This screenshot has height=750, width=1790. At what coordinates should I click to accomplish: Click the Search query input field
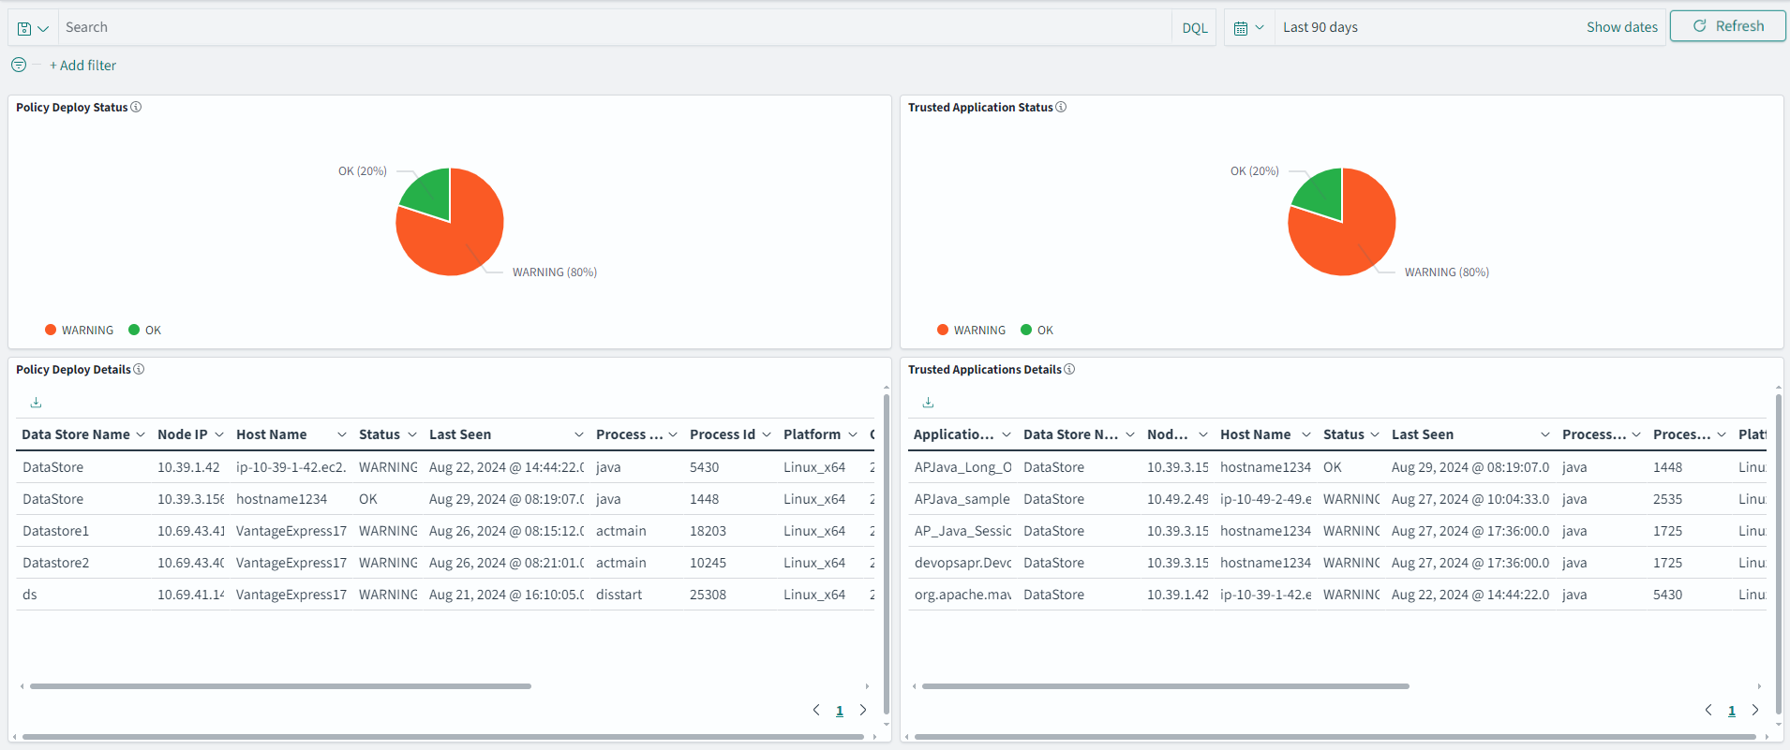click(609, 28)
